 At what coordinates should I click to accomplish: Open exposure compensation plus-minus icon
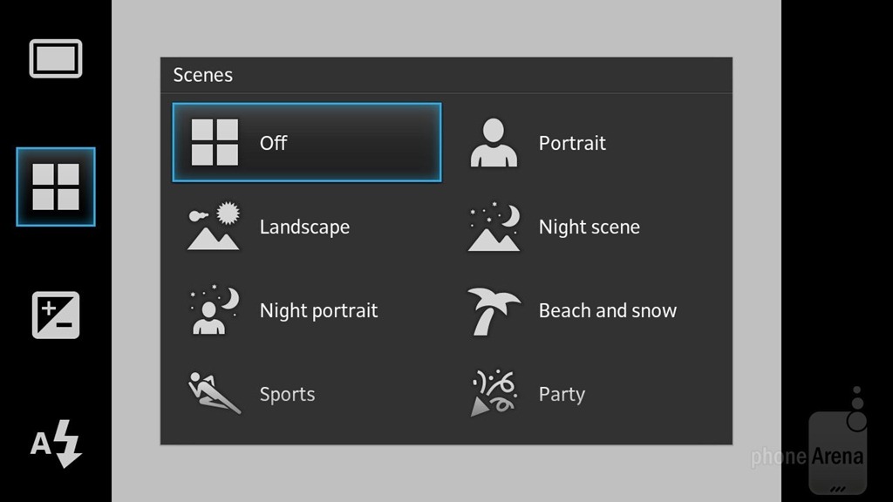[56, 315]
